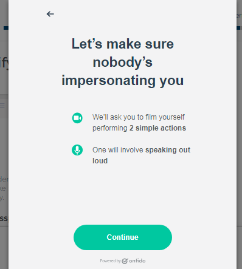This screenshot has height=269, width=242.
Task: Click the hamburger lines icon behind the modal
Action: click(x=2, y=106)
